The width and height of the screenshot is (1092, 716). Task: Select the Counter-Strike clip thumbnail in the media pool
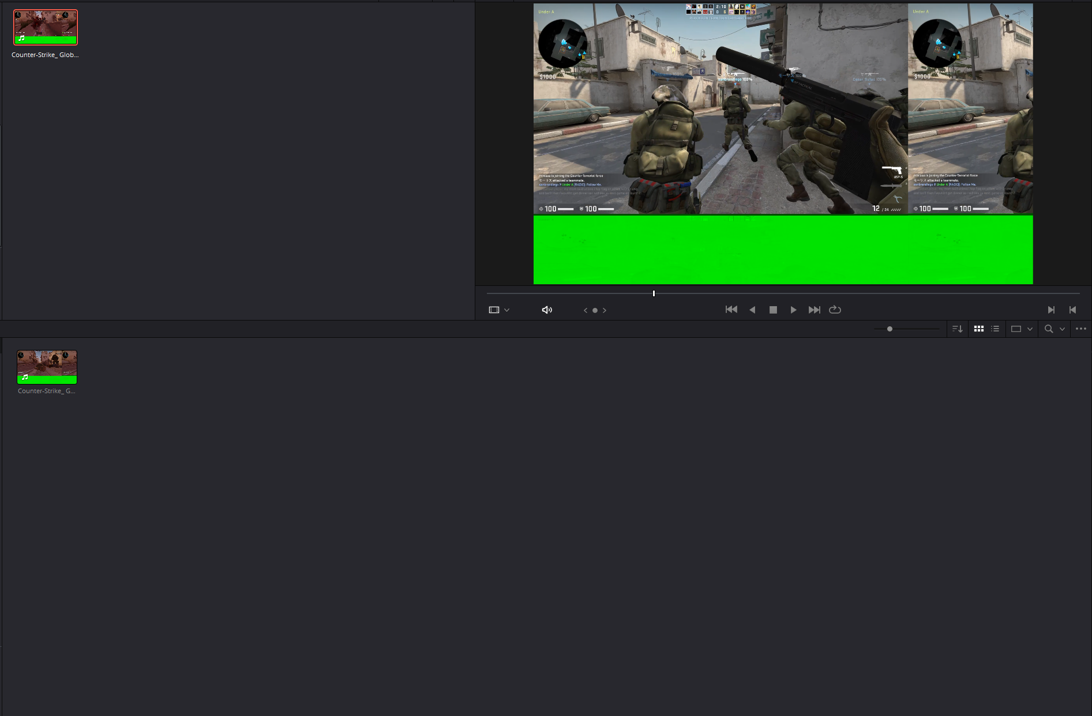tap(47, 367)
